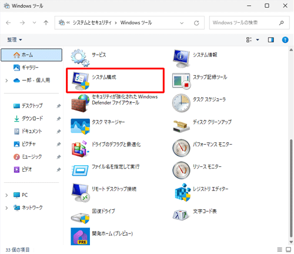Unpin ダウンロード via its pin icon
This screenshot has height=254, width=294.
[58, 119]
